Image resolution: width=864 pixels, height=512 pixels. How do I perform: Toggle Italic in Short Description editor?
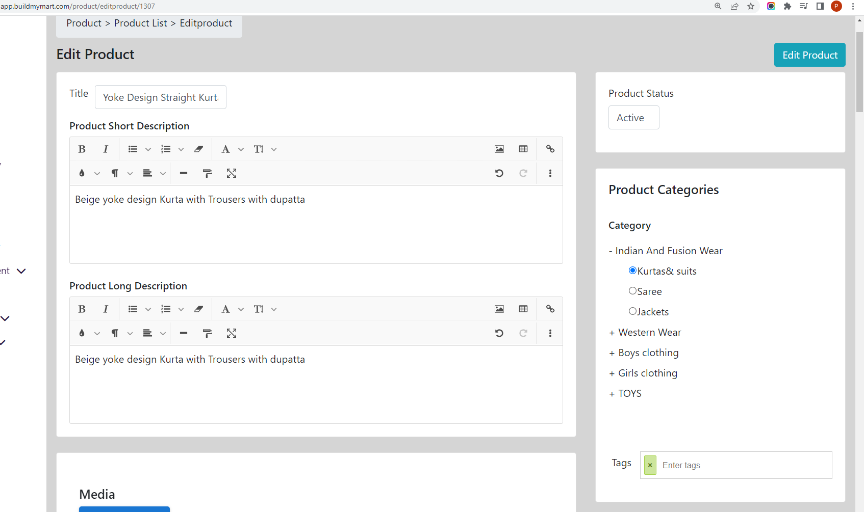(106, 149)
